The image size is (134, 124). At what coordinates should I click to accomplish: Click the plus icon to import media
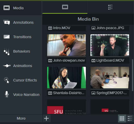(46, 118)
